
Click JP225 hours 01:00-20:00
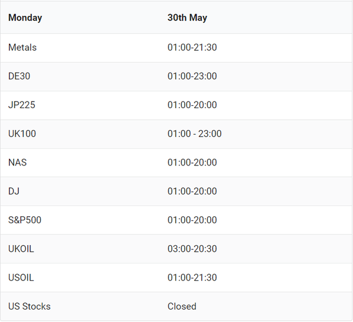pyautogui.click(x=192, y=105)
